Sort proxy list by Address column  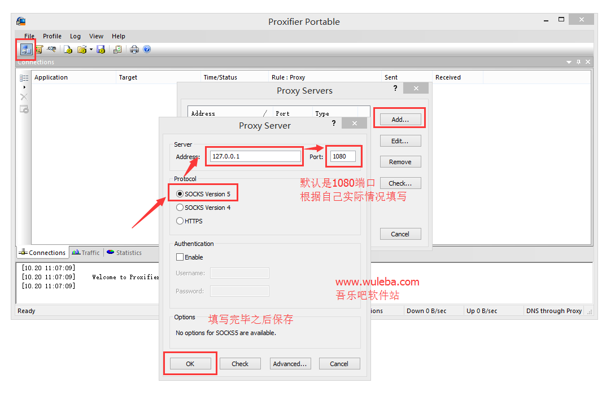pyautogui.click(x=230, y=113)
